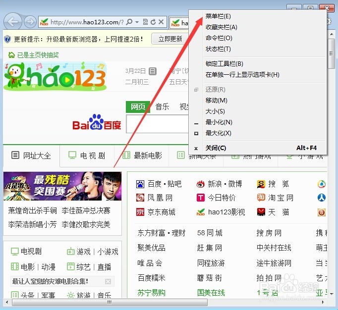Click the green home icon beside 已是主页快抽奖
Image resolution: width=338 pixels, height=310 pixels.
pos(11,55)
